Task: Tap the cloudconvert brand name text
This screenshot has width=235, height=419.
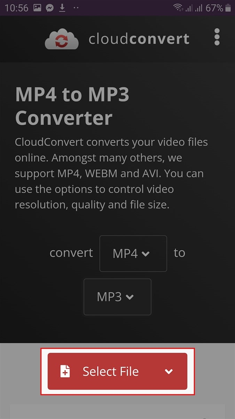Action: click(139, 39)
